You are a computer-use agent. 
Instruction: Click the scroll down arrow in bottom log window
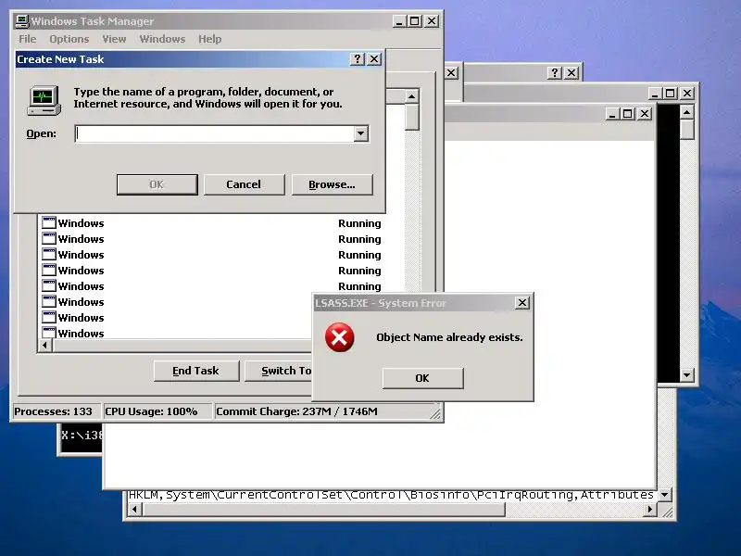pos(664,495)
